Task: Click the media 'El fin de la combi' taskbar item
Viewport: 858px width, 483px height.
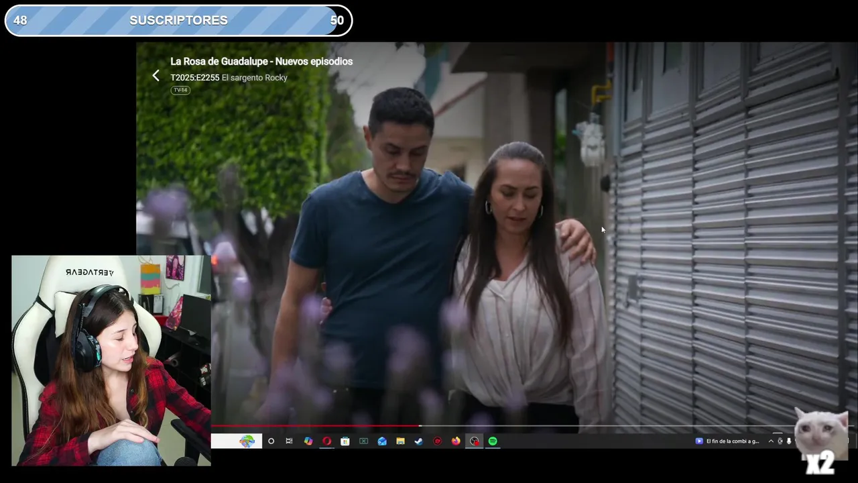Action: pos(727,441)
